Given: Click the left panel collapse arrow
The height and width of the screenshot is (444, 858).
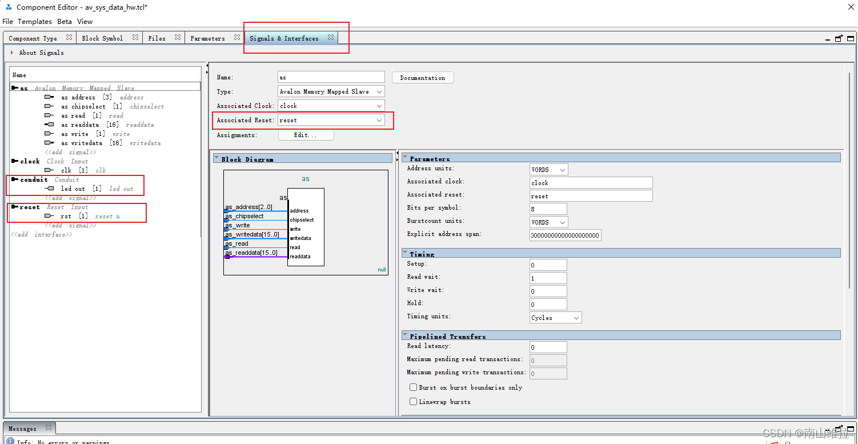Looking at the screenshot, I should [x=206, y=67].
